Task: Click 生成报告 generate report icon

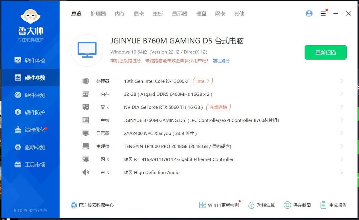Action: click(x=323, y=205)
